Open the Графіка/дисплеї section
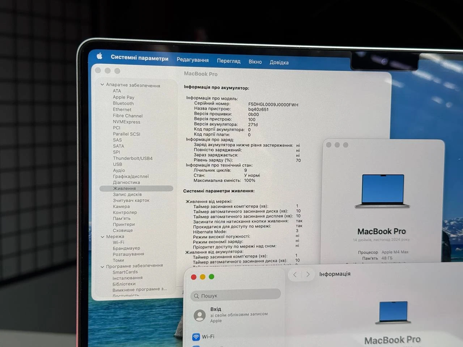 131,176
